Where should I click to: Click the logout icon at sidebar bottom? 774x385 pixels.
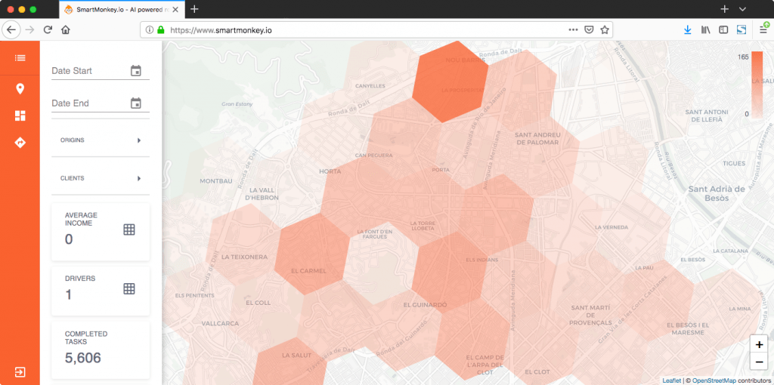click(20, 371)
